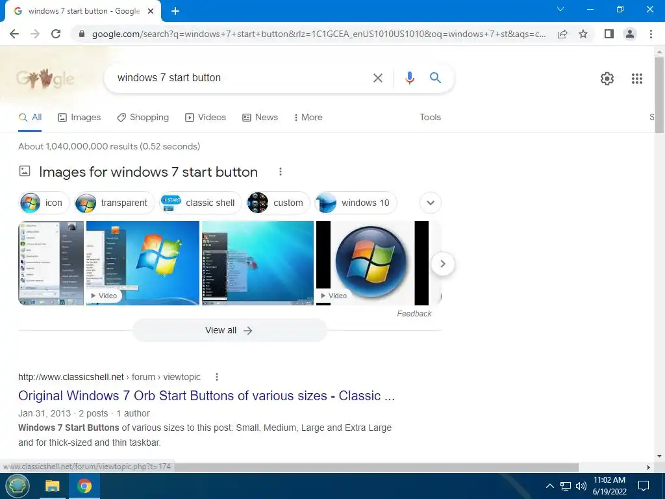Open File Explorer from the taskbar

[53, 486]
